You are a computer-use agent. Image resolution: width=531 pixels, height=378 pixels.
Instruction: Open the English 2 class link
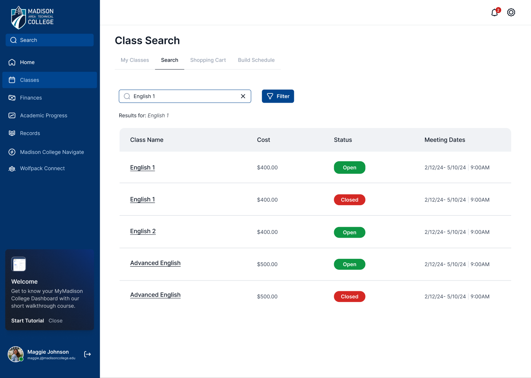tap(143, 231)
